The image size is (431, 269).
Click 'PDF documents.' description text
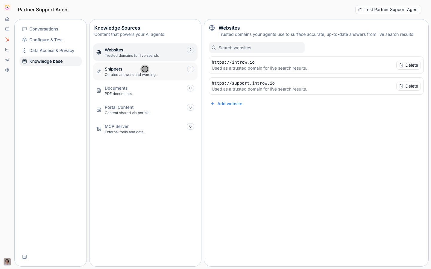(119, 94)
